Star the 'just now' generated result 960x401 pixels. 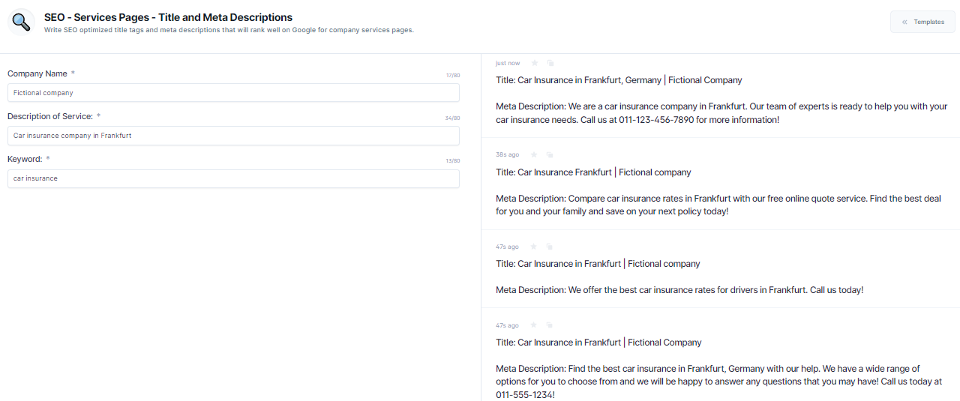(535, 63)
